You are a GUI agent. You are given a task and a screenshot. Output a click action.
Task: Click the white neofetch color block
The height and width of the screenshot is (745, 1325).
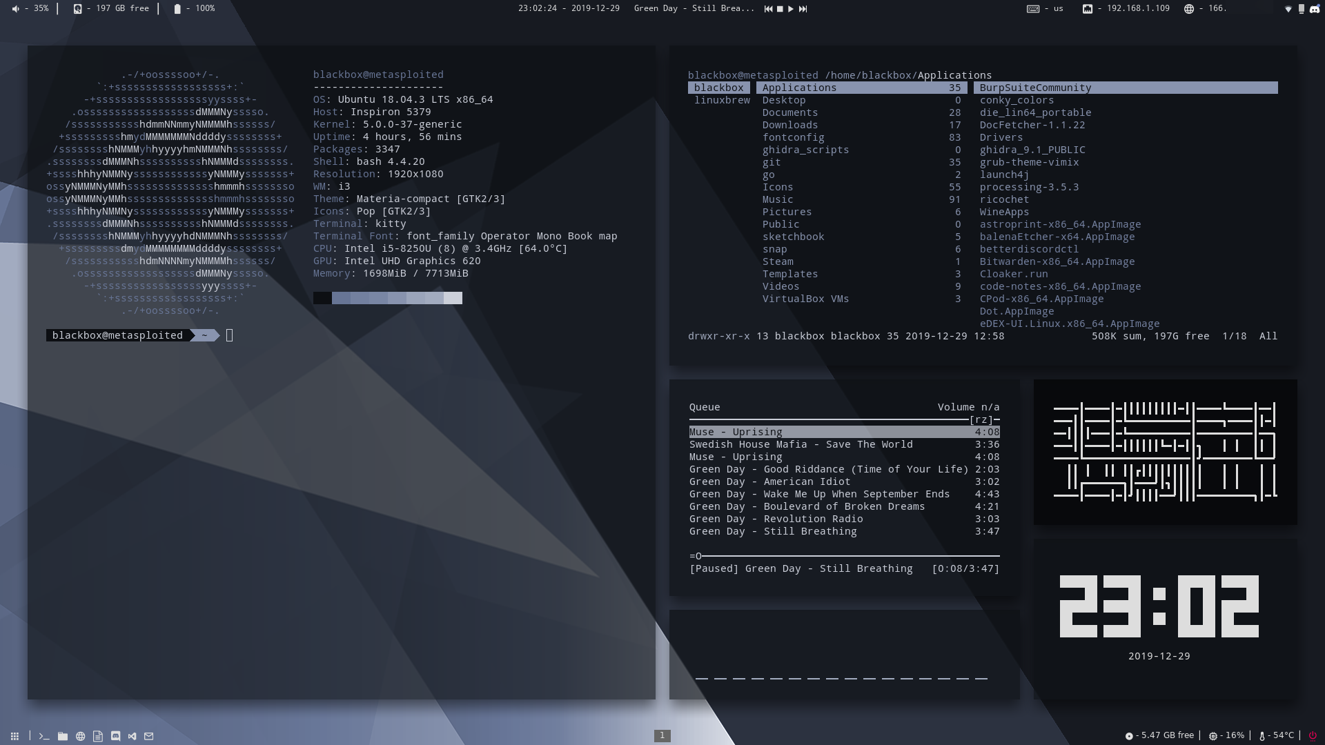tap(453, 298)
